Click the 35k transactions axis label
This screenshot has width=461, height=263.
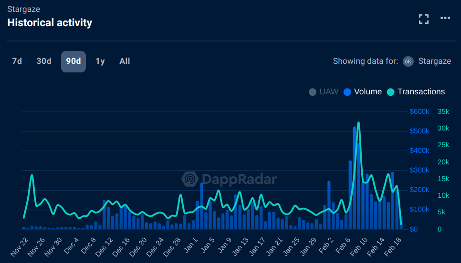(x=443, y=111)
